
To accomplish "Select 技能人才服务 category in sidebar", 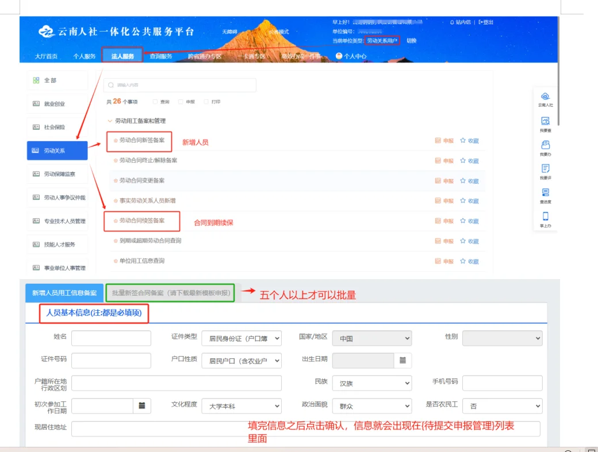I will 57,245.
